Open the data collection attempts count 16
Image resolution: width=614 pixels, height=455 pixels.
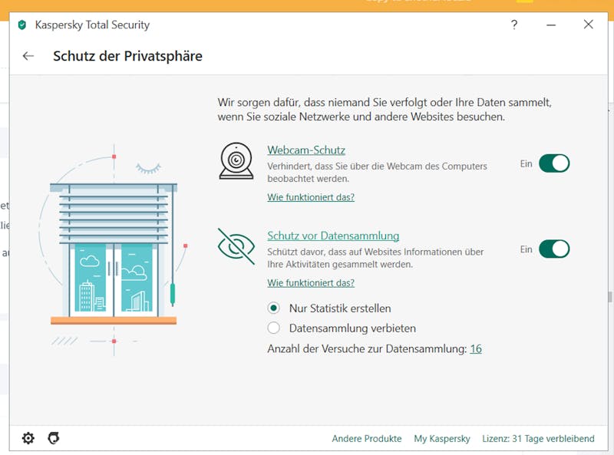[476, 348]
